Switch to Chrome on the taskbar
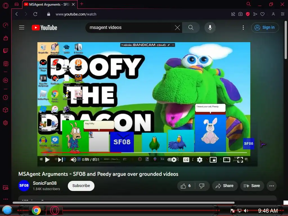The image size is (288, 216). [x=36, y=210]
